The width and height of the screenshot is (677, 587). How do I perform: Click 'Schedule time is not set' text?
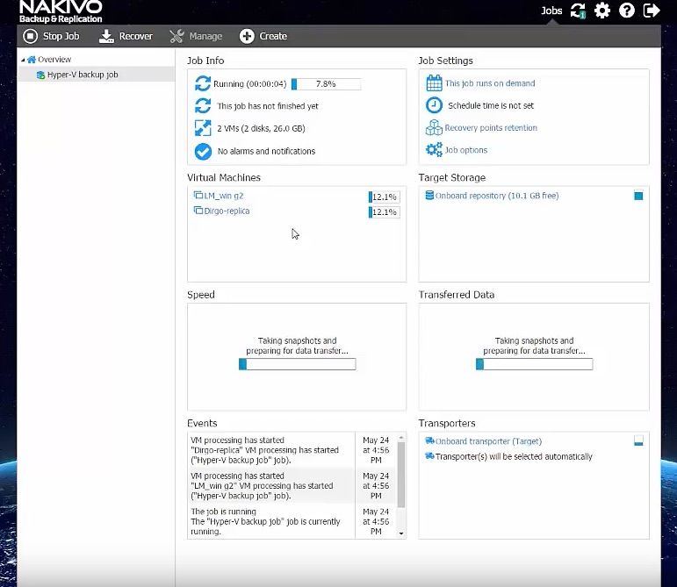pyautogui.click(x=491, y=105)
